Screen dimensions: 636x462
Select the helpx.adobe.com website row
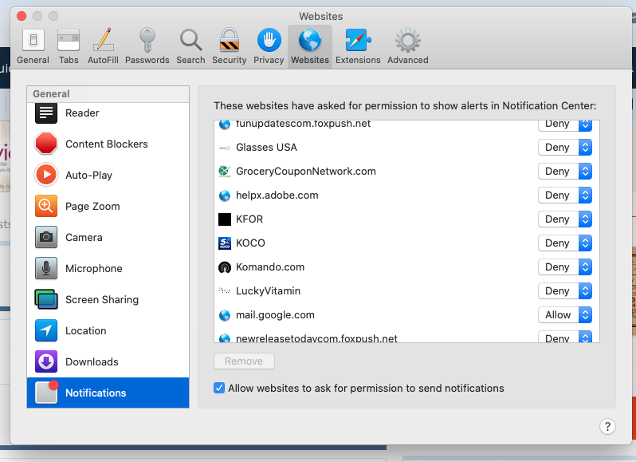click(406, 195)
